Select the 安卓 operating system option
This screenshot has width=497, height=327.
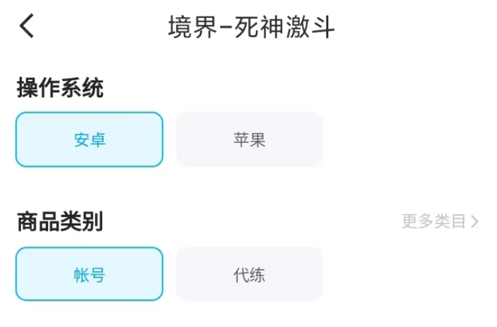tap(89, 139)
